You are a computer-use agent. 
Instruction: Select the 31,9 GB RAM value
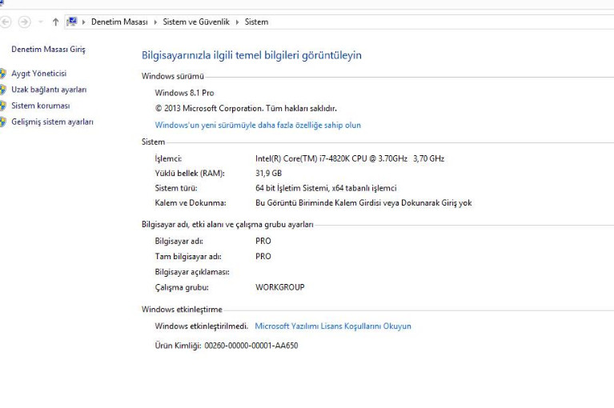(x=268, y=173)
